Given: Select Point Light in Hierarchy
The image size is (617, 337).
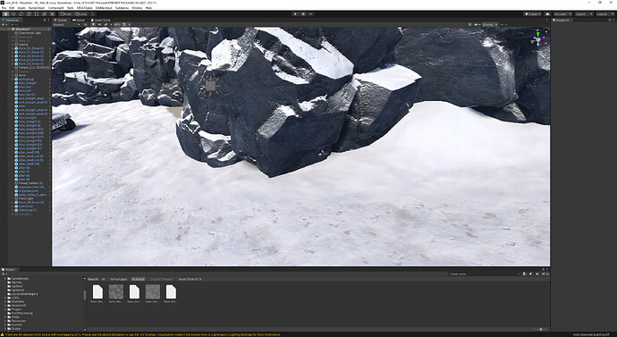Looking at the screenshot, I should pyautogui.click(x=26, y=198).
